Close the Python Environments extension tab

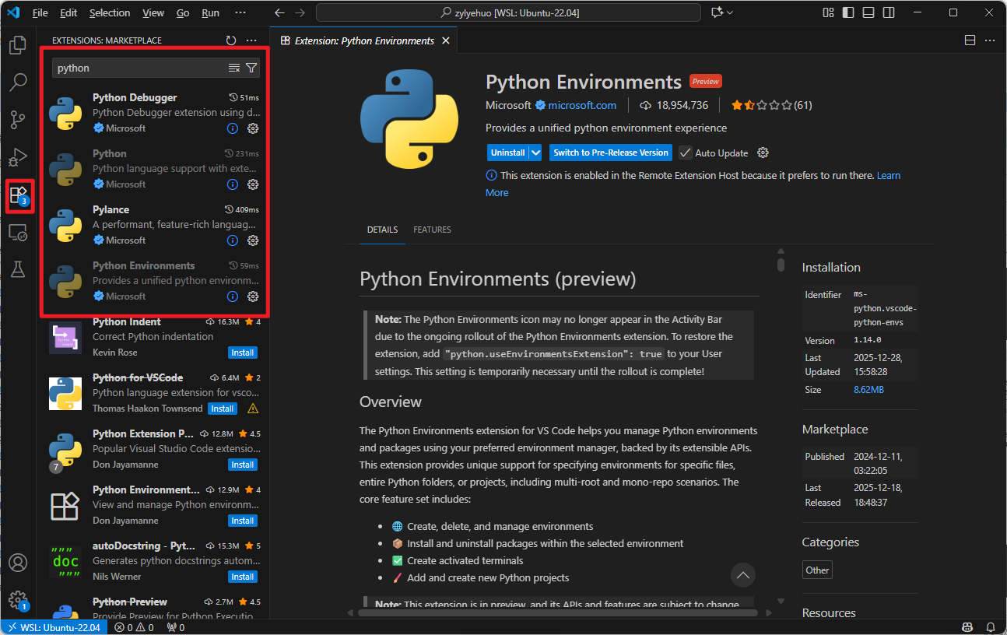[446, 40]
